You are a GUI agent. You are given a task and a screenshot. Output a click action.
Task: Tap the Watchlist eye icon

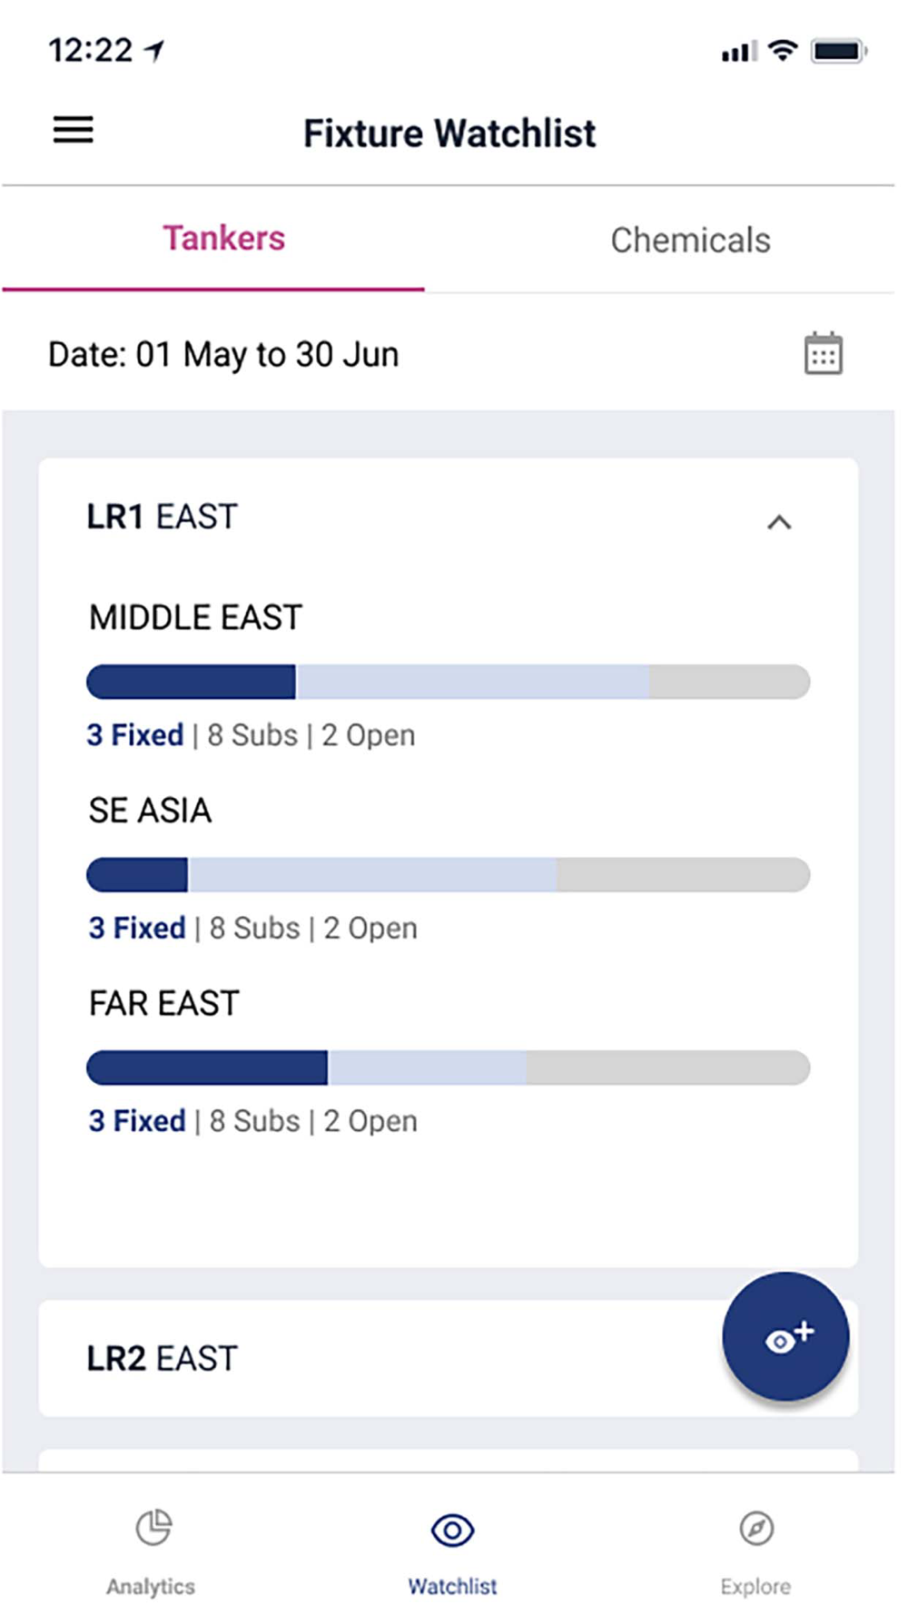(x=452, y=1530)
